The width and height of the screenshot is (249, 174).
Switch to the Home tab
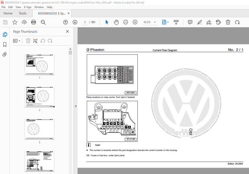[8, 13]
